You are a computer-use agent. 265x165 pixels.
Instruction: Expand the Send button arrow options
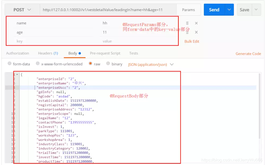point(229,10)
